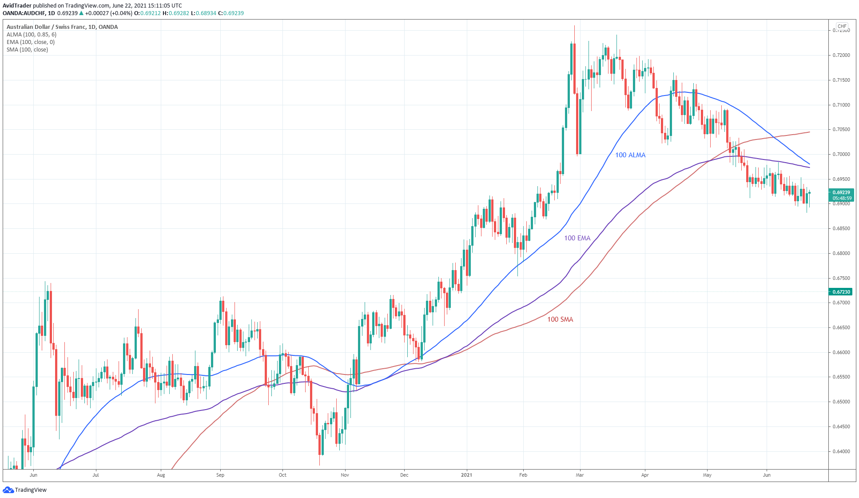Click the current price tag 0.69239
The width and height of the screenshot is (859, 498).
click(841, 192)
